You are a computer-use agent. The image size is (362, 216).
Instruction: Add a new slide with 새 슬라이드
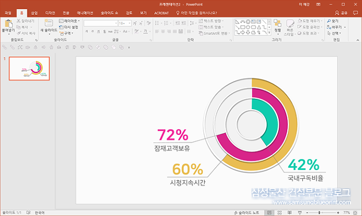point(49,26)
